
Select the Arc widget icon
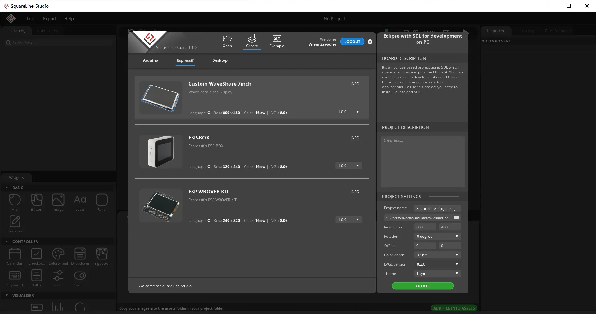point(15,200)
